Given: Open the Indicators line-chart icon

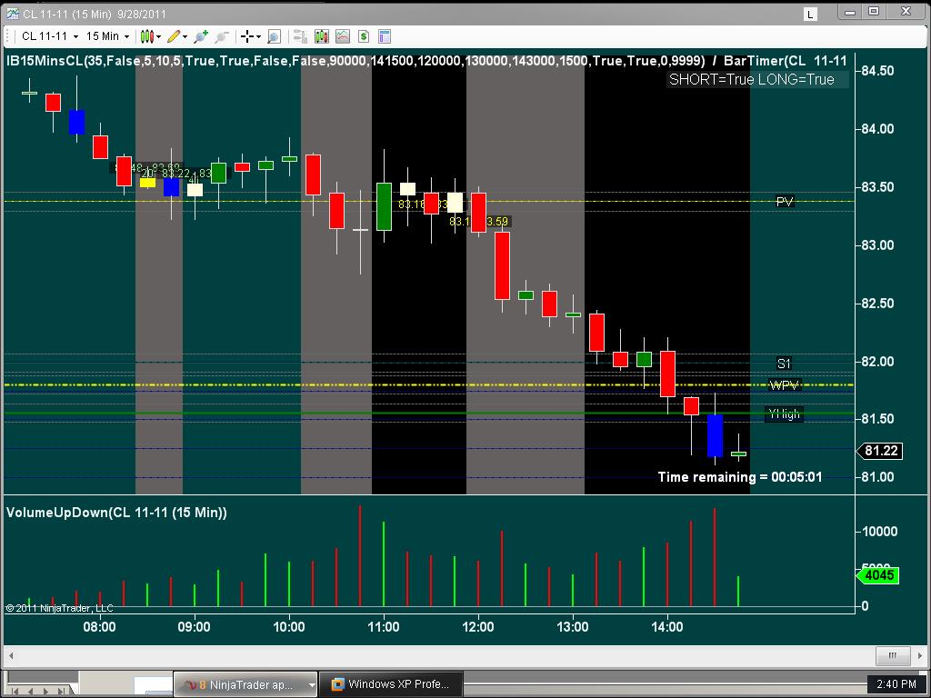Looking at the screenshot, I should coord(343,36).
